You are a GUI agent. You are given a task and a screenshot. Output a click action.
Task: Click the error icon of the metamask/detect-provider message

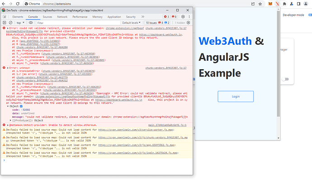pyautogui.click(x=4, y=125)
